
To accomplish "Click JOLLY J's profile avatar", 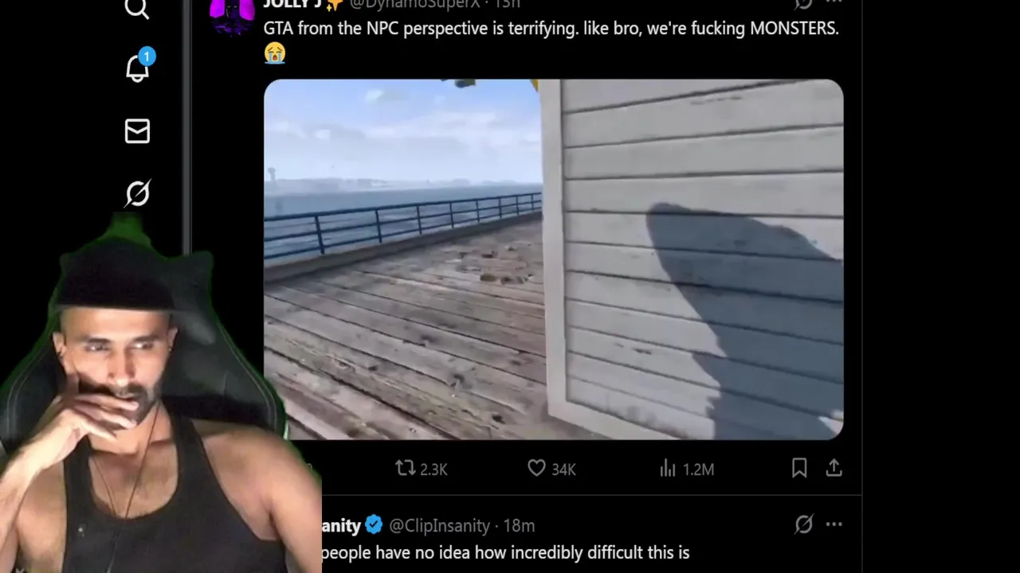I will [x=232, y=16].
